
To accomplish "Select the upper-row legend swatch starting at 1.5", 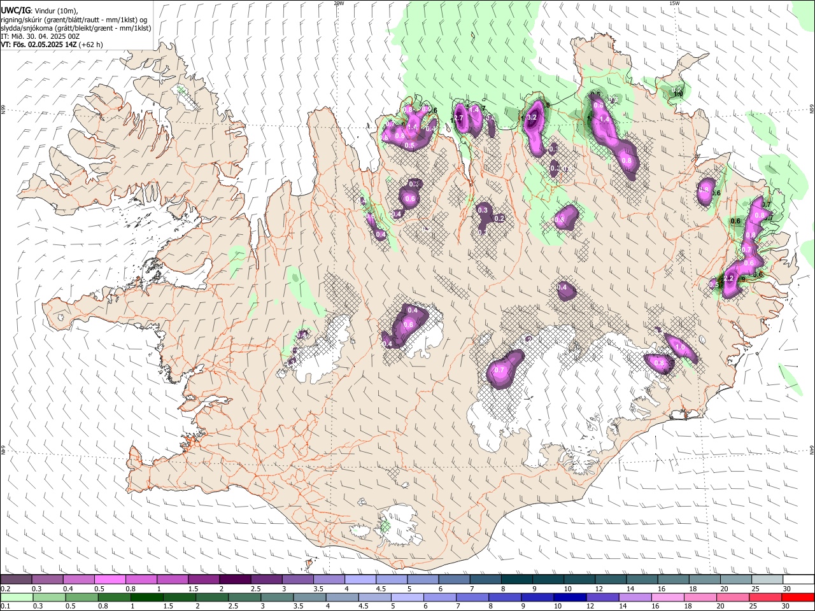I will pyautogui.click(x=204, y=579).
